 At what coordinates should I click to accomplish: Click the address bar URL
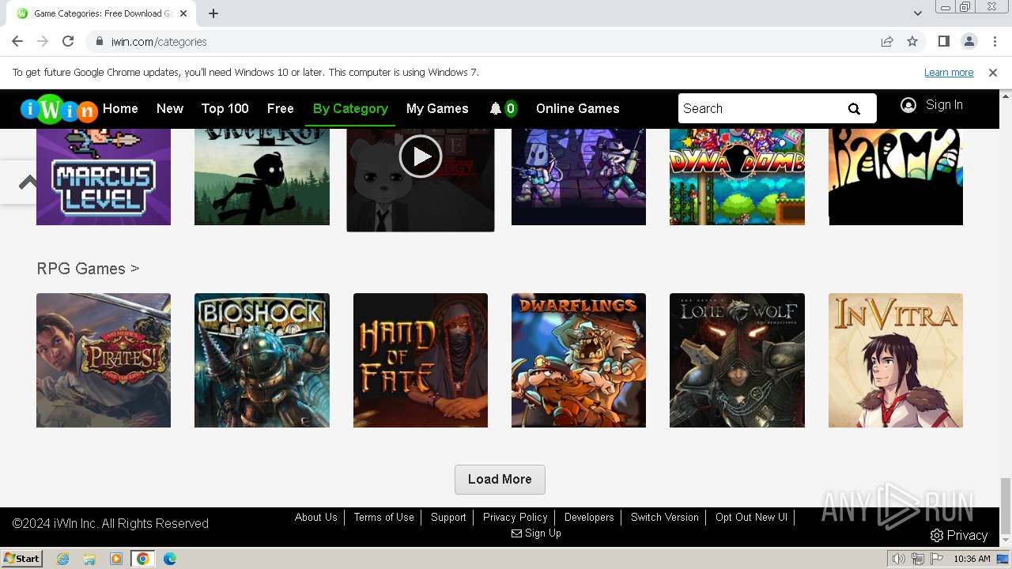pos(159,42)
